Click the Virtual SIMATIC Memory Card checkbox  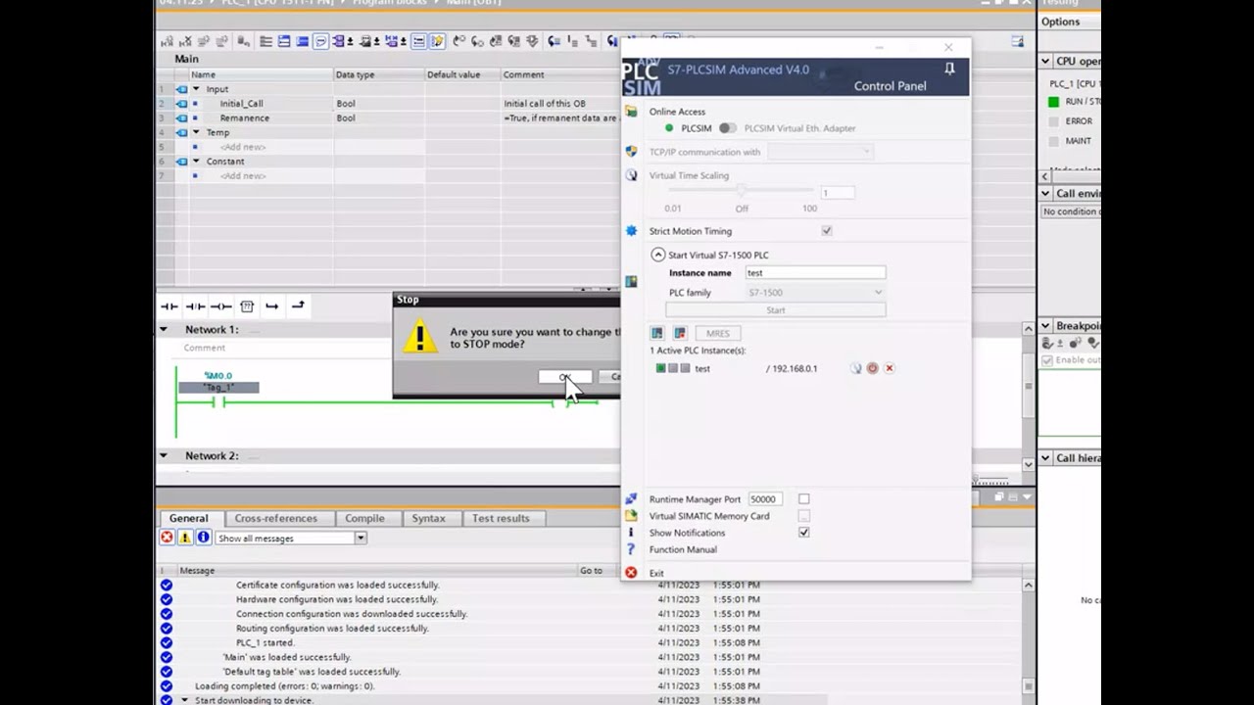click(804, 516)
